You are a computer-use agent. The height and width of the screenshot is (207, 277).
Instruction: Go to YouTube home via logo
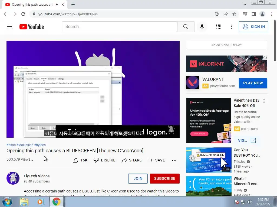(32, 27)
